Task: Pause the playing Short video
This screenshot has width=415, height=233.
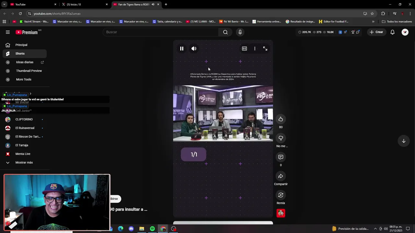Action: [182, 49]
